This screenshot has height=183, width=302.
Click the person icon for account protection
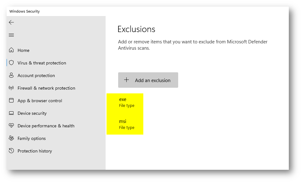click(11, 75)
